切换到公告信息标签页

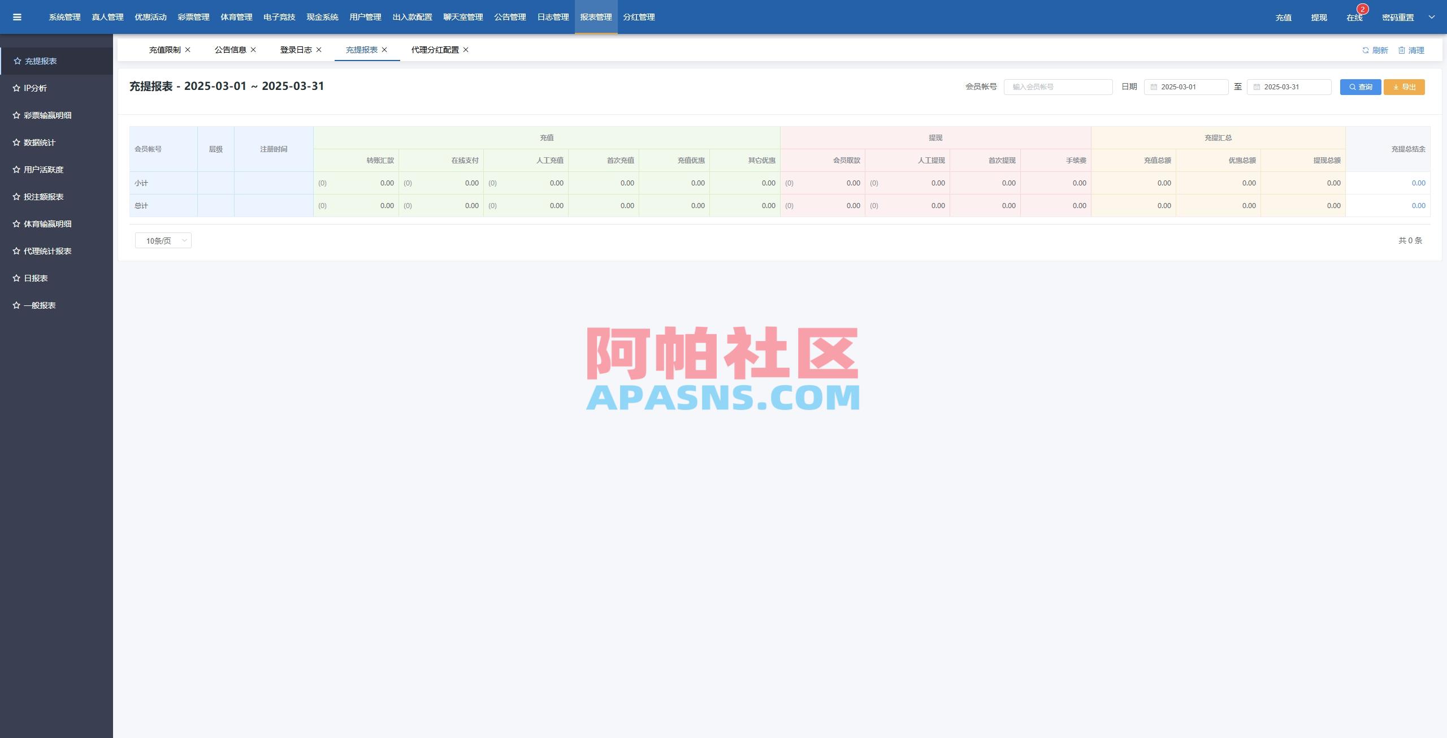pos(230,50)
